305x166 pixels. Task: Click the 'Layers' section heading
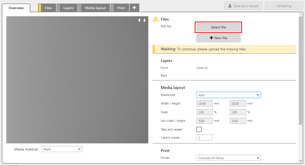point(166,61)
